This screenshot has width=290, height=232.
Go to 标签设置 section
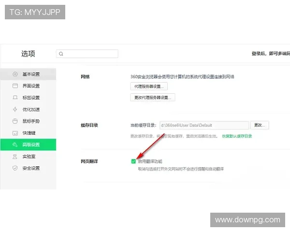pyautogui.click(x=28, y=98)
